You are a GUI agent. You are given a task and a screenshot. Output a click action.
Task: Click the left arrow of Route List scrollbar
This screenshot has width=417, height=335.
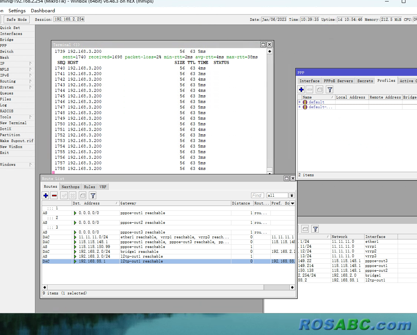pos(45,287)
